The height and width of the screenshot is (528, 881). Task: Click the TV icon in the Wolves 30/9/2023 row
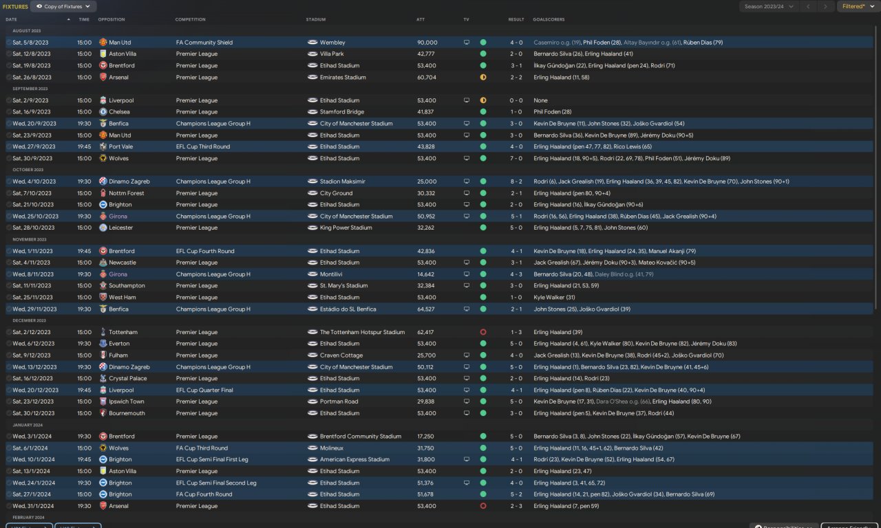click(x=467, y=158)
